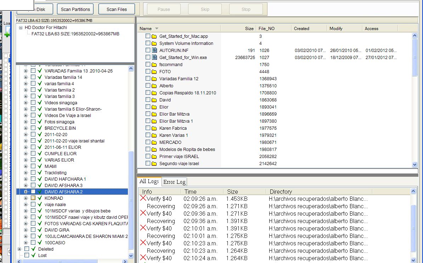
Task: Click the folder tree vertical scrollbar thumb
Action: tap(131, 200)
